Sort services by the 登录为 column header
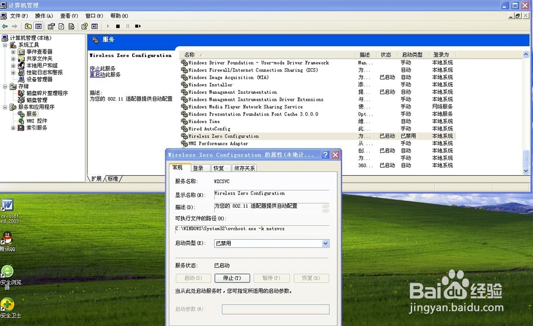The height and width of the screenshot is (326, 533). point(442,55)
